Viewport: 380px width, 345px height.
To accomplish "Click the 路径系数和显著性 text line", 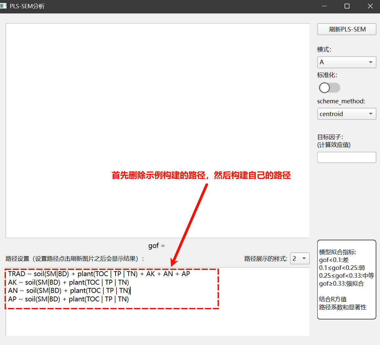I will pyautogui.click(x=343, y=307).
